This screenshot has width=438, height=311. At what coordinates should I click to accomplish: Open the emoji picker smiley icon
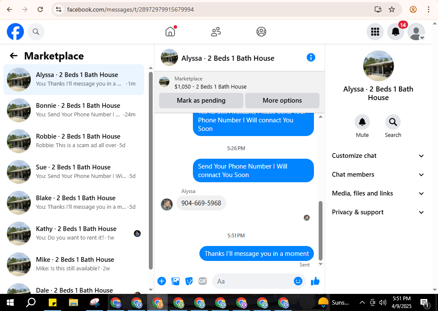(298, 281)
